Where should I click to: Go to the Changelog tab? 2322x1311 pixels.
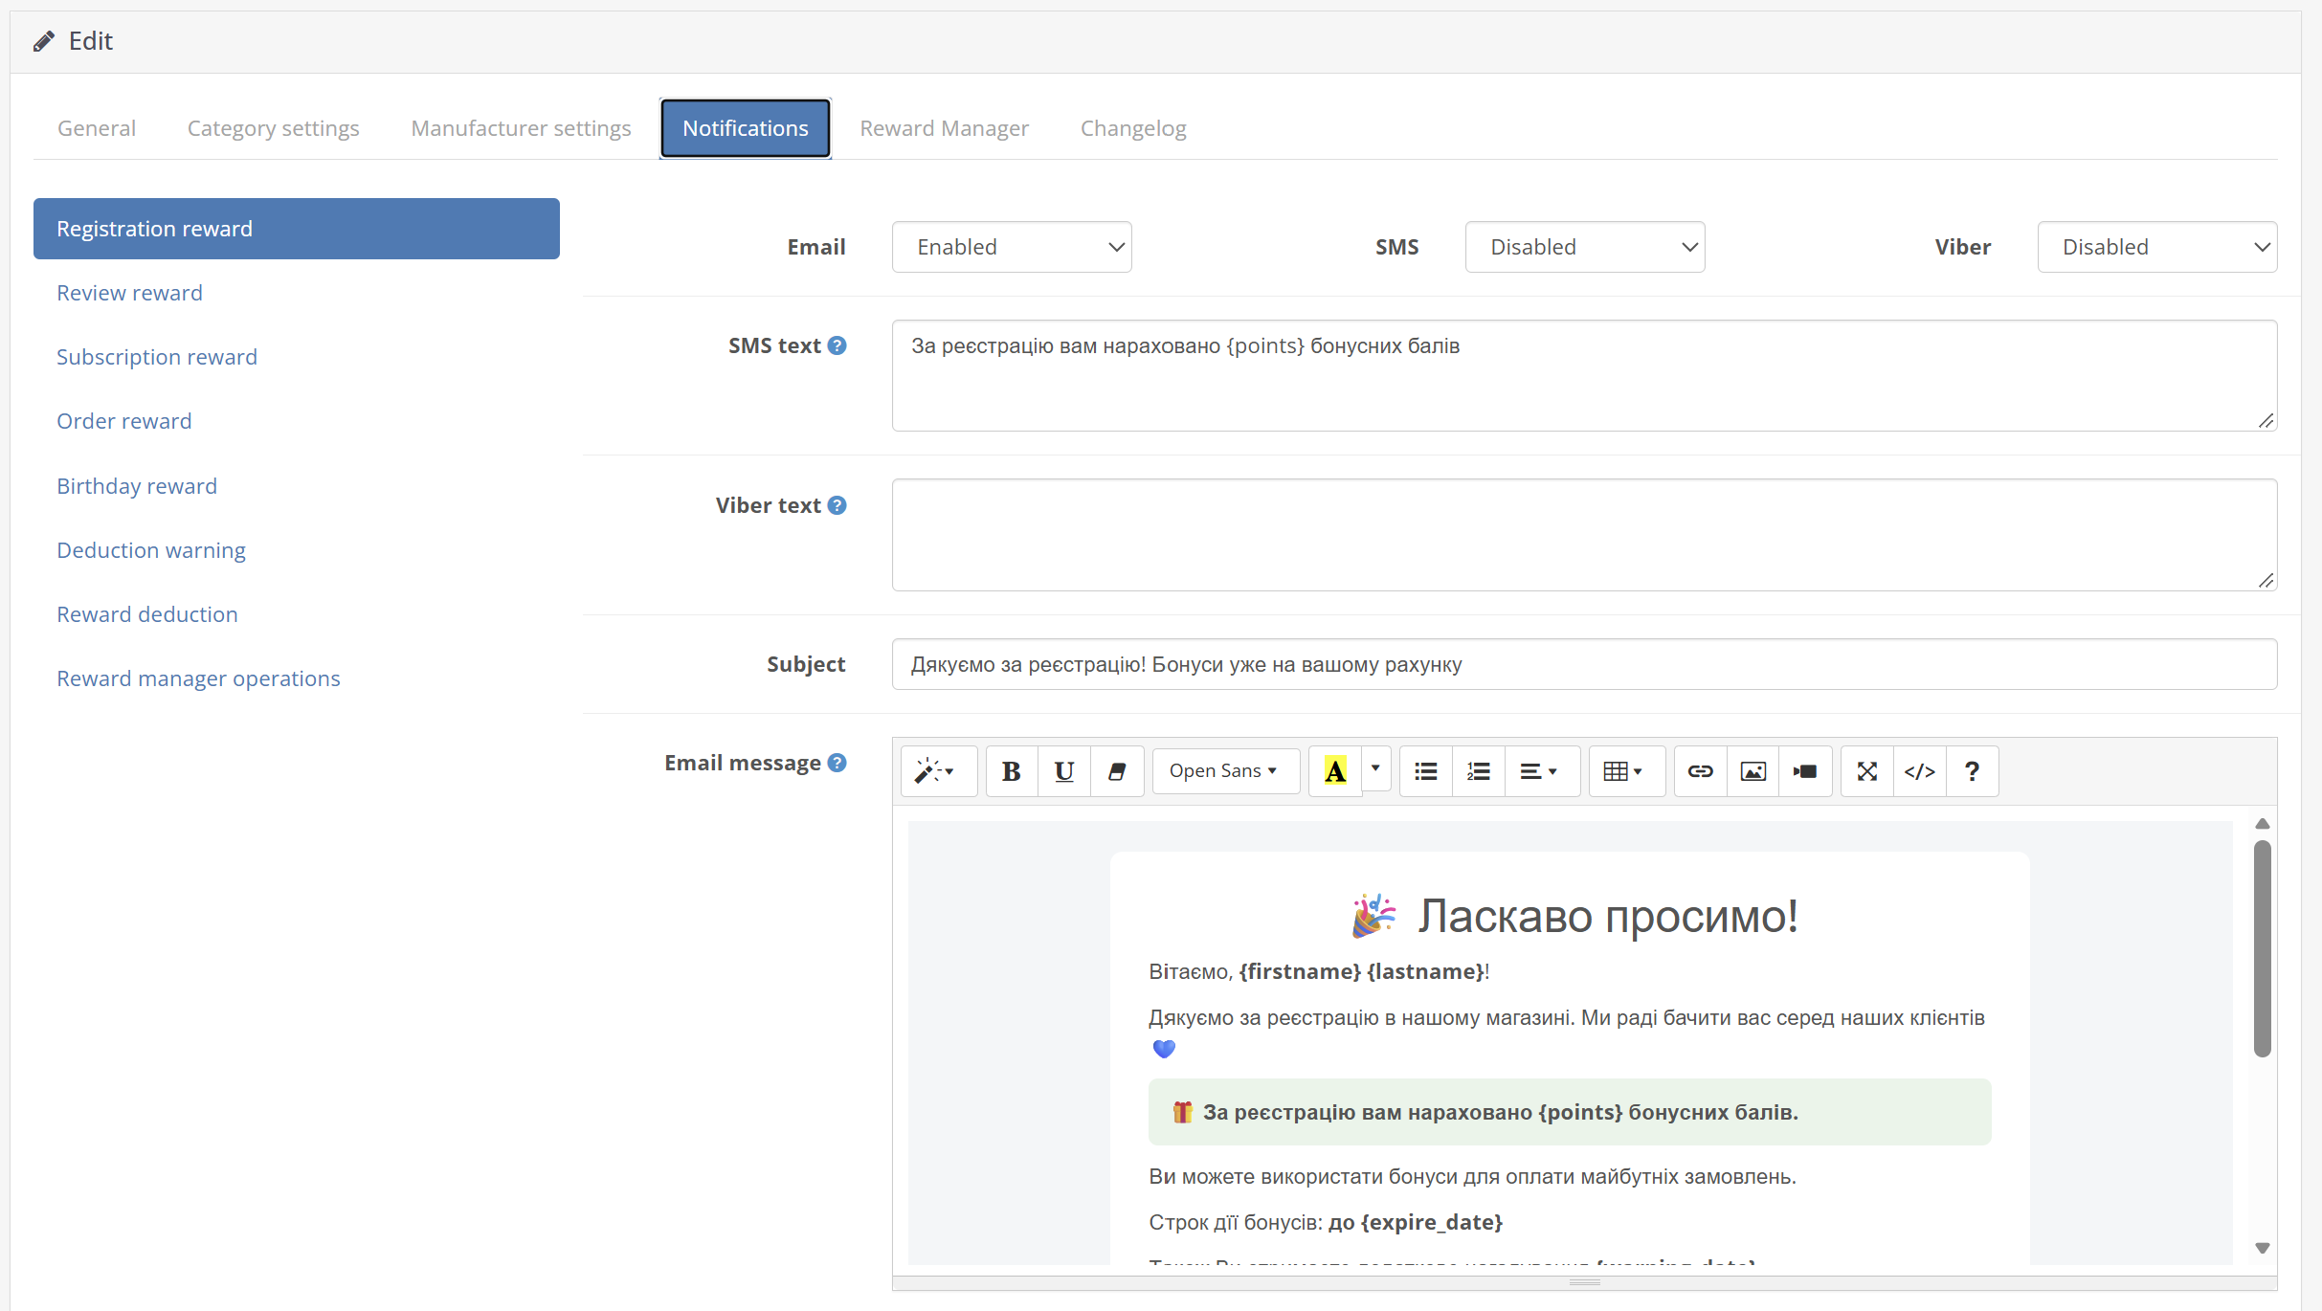pos(1133,128)
